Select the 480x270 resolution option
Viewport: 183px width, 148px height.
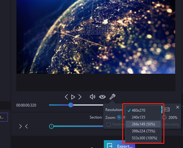pyautogui.click(x=143, y=110)
